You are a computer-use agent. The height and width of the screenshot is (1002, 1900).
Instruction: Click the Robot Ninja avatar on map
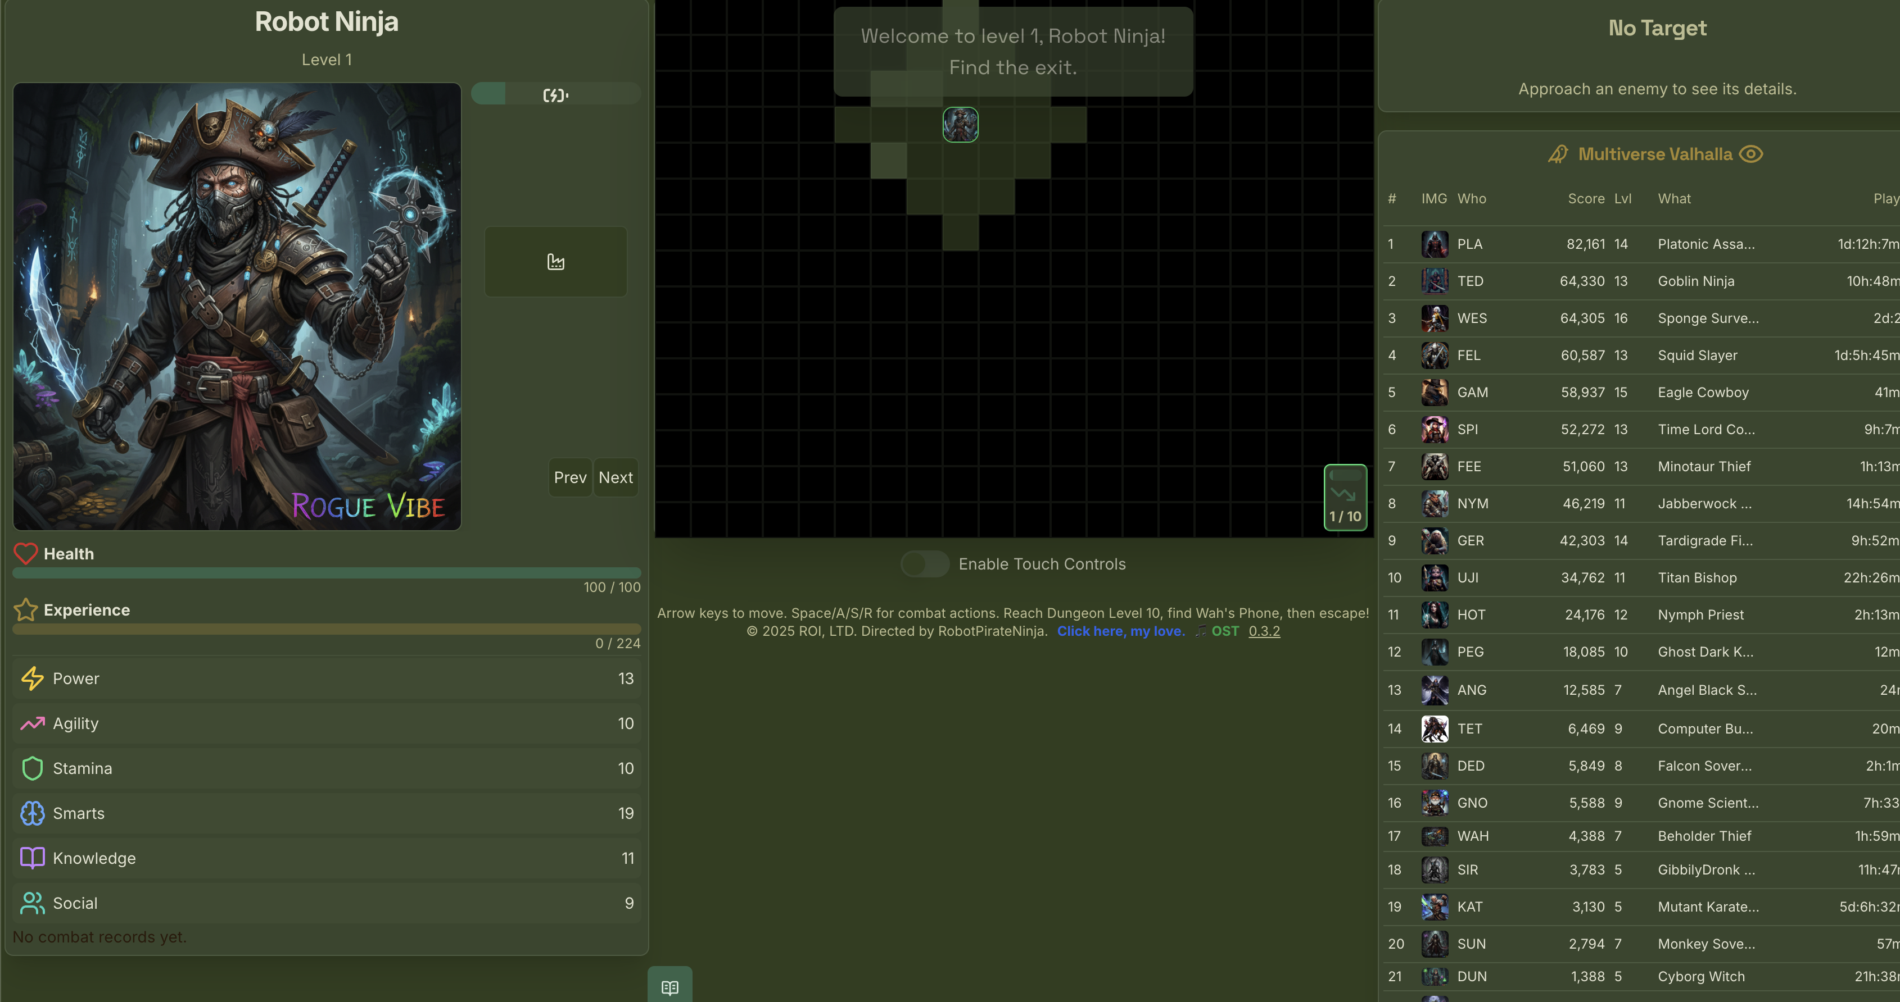point(960,125)
